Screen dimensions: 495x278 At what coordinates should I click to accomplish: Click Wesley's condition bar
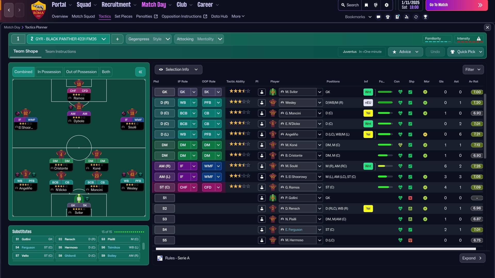(385, 102)
